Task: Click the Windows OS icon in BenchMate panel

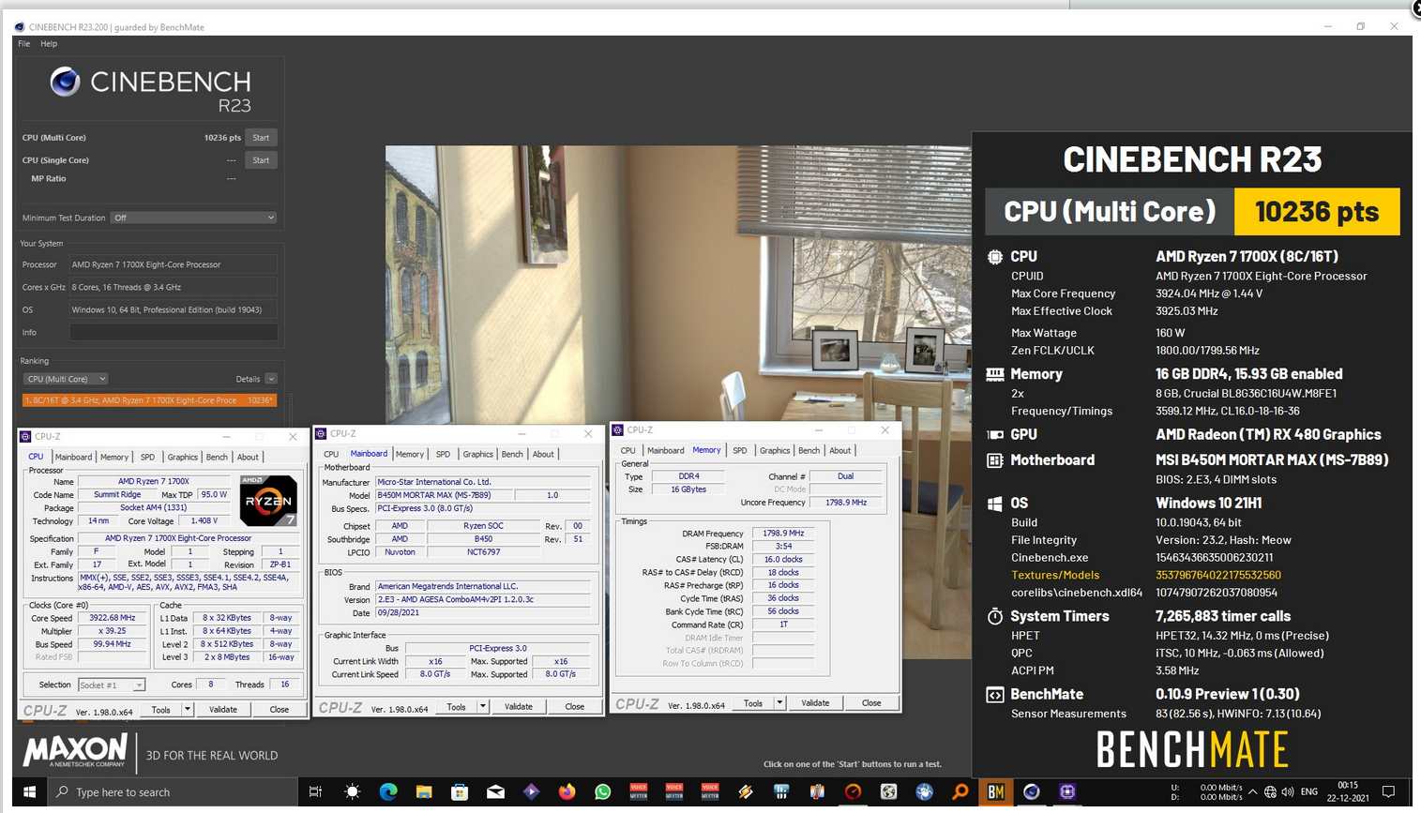Action: point(995,504)
